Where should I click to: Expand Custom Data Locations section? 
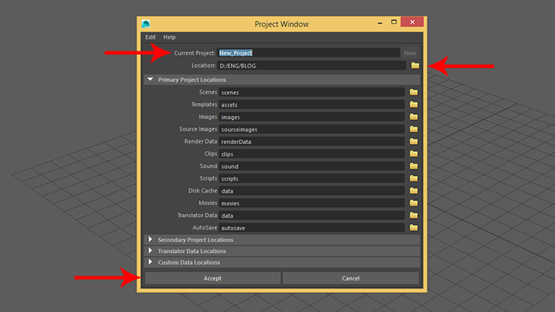[151, 262]
